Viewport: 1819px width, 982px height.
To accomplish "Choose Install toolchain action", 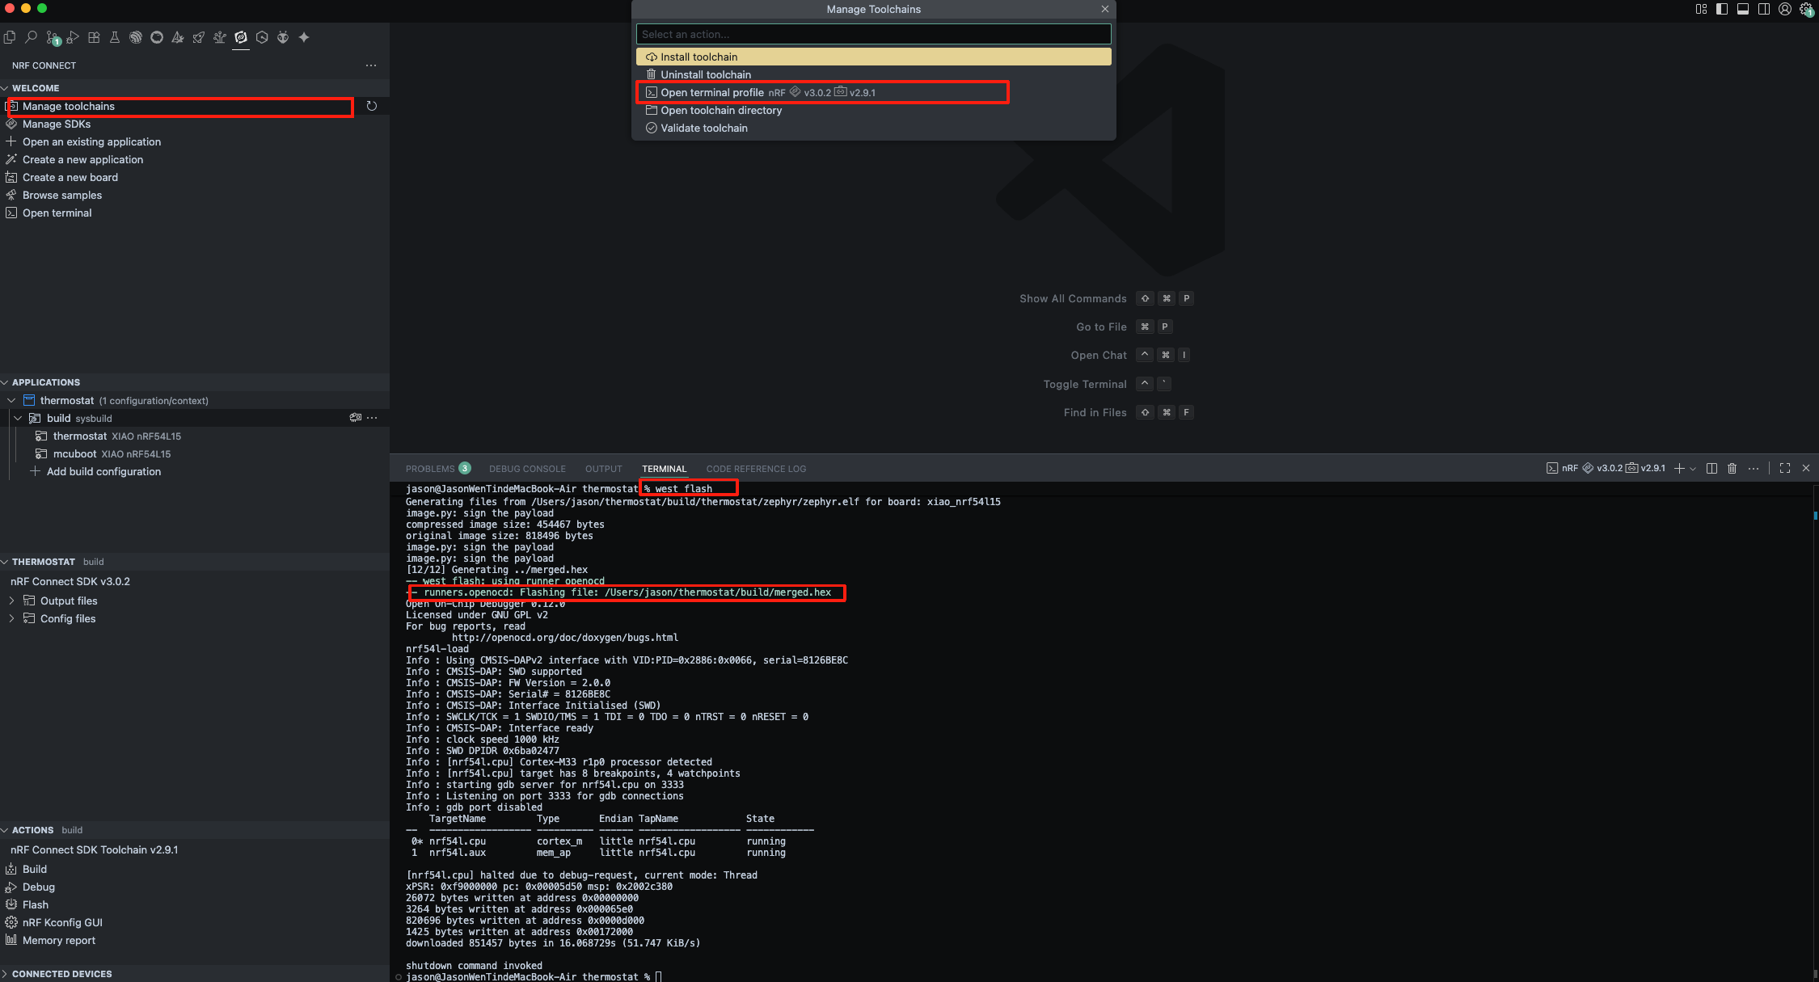I will tap(873, 57).
